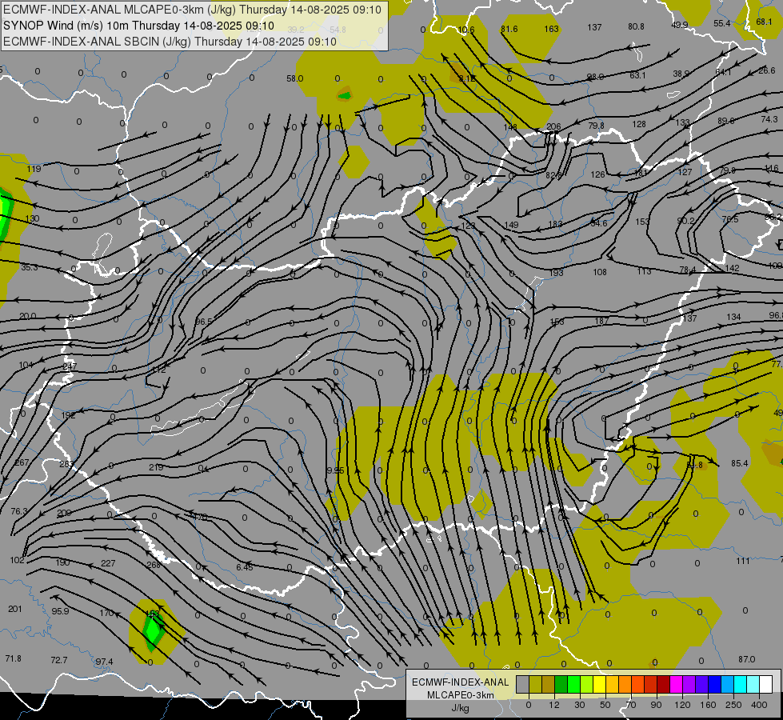Click the map value 76.3
Image resolution: width=783 pixels, height=720 pixels.
(19, 512)
